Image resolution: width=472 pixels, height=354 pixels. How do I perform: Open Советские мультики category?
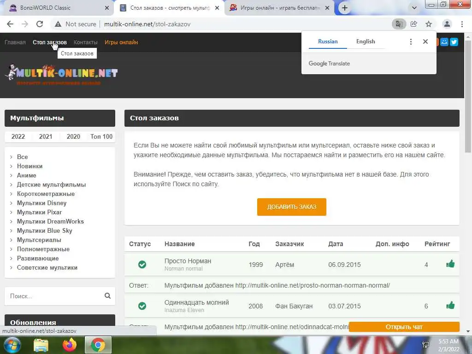point(47,268)
